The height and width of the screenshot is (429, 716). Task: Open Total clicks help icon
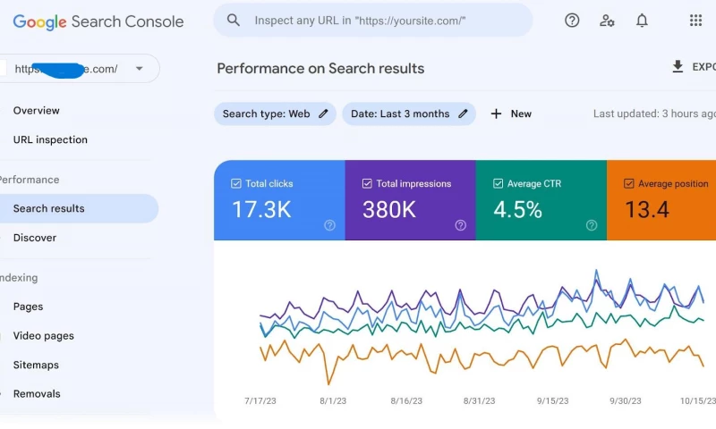pyautogui.click(x=329, y=225)
